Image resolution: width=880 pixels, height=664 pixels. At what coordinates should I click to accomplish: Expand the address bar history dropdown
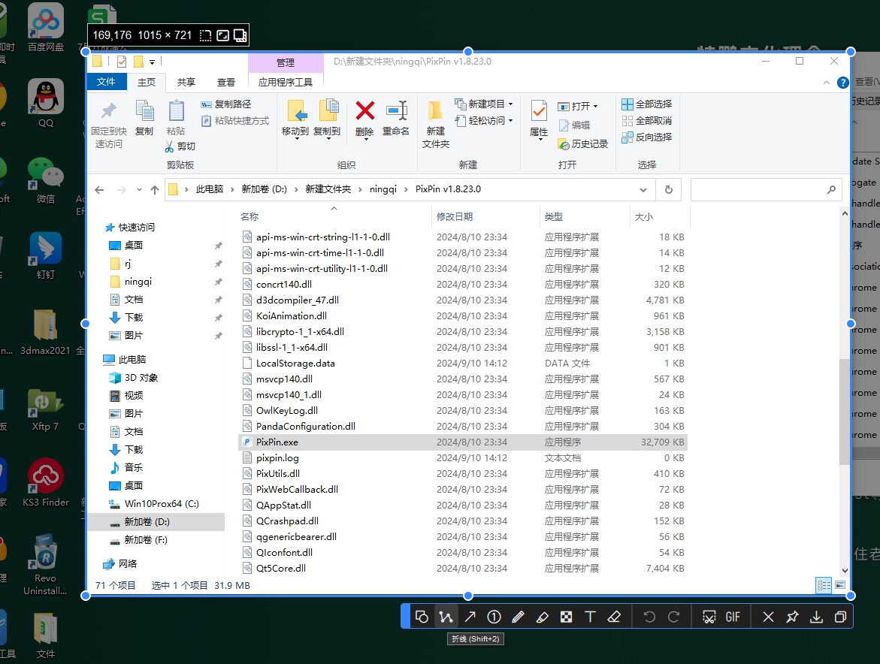[x=643, y=189]
